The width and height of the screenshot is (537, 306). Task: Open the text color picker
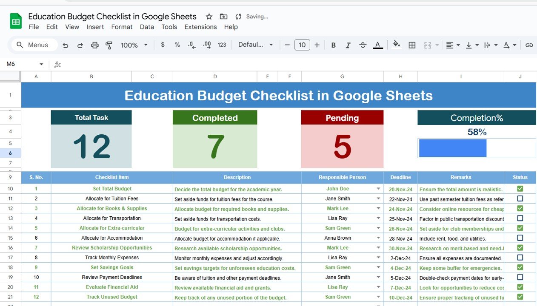pos(377,45)
